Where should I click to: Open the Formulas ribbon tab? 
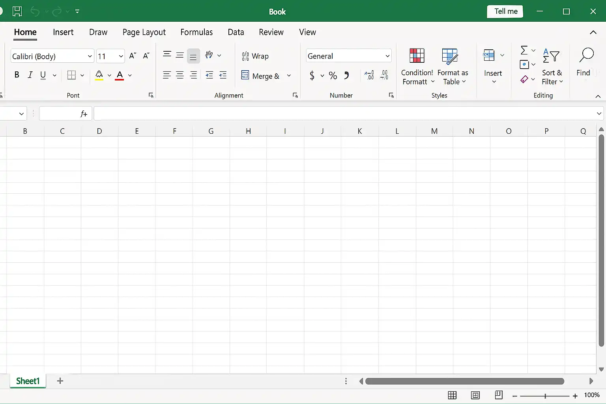click(196, 32)
